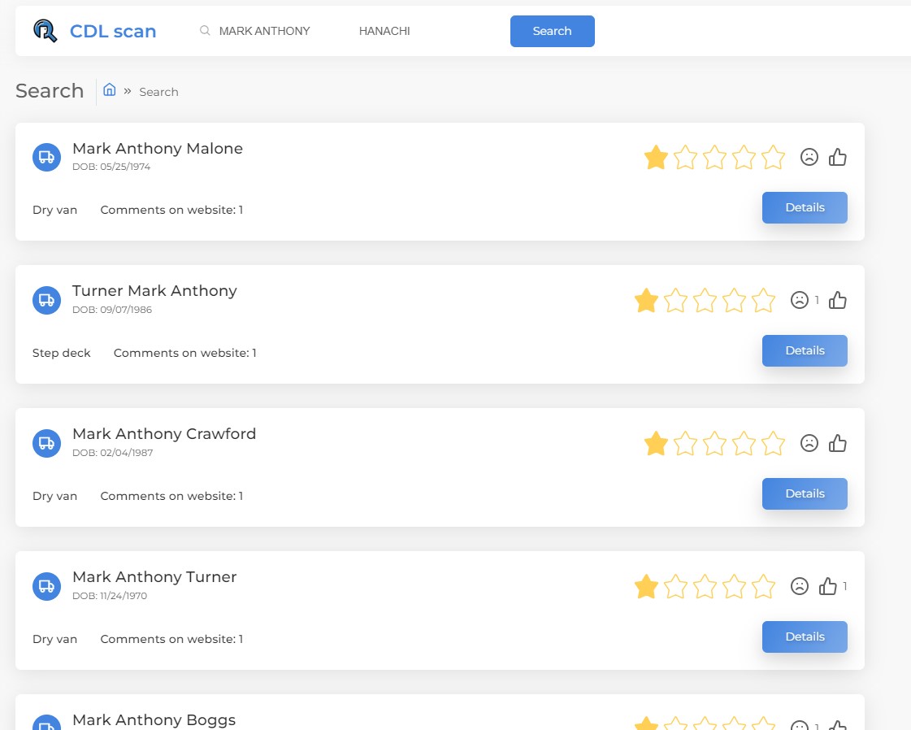Click sad face for Turner Mark Anthony
The width and height of the screenshot is (911, 730).
[x=800, y=301]
